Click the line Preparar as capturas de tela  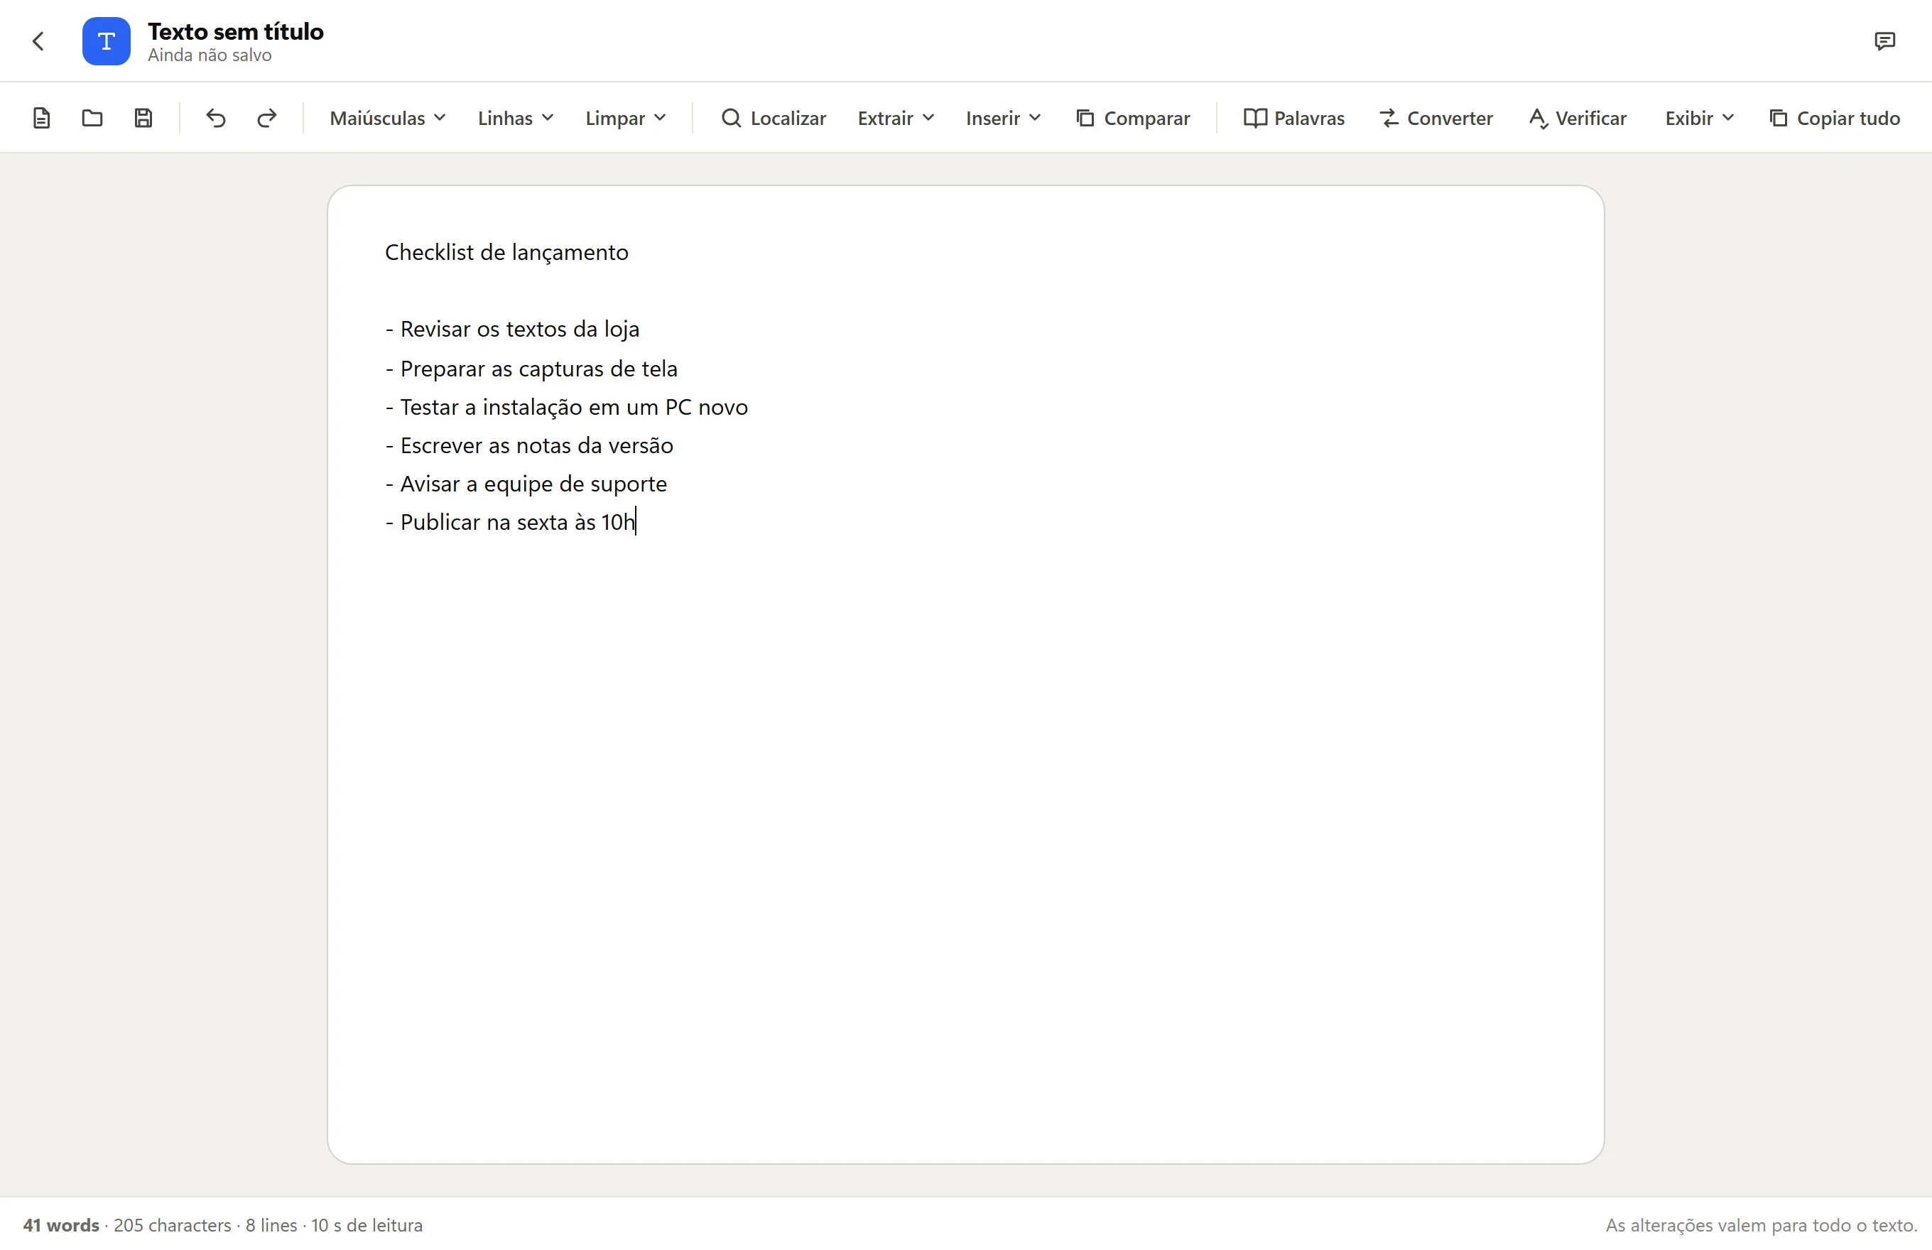click(x=531, y=369)
